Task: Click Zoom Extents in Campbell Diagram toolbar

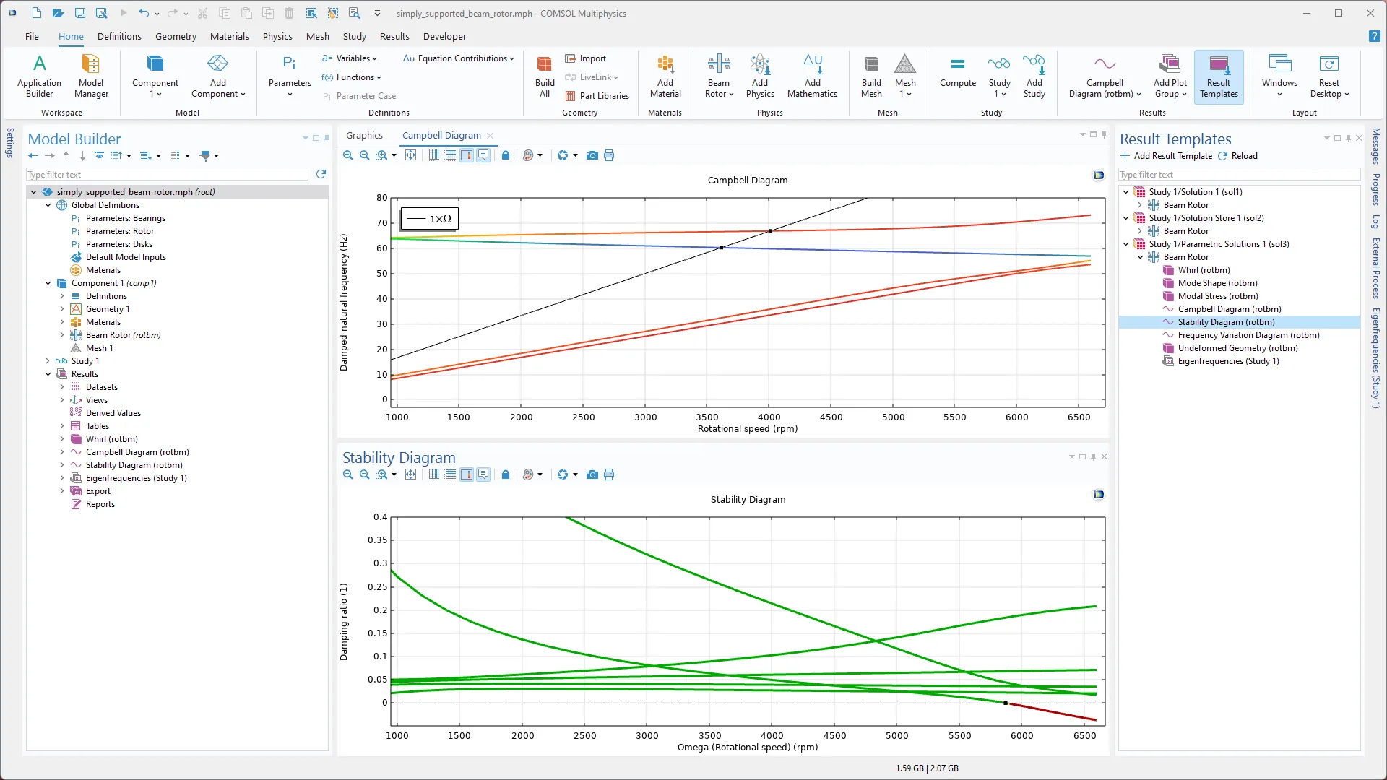Action: pos(410,155)
